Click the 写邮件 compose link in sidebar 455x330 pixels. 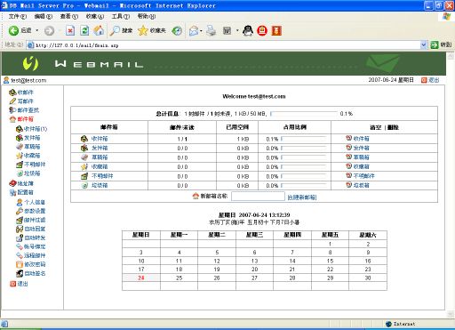(25, 101)
